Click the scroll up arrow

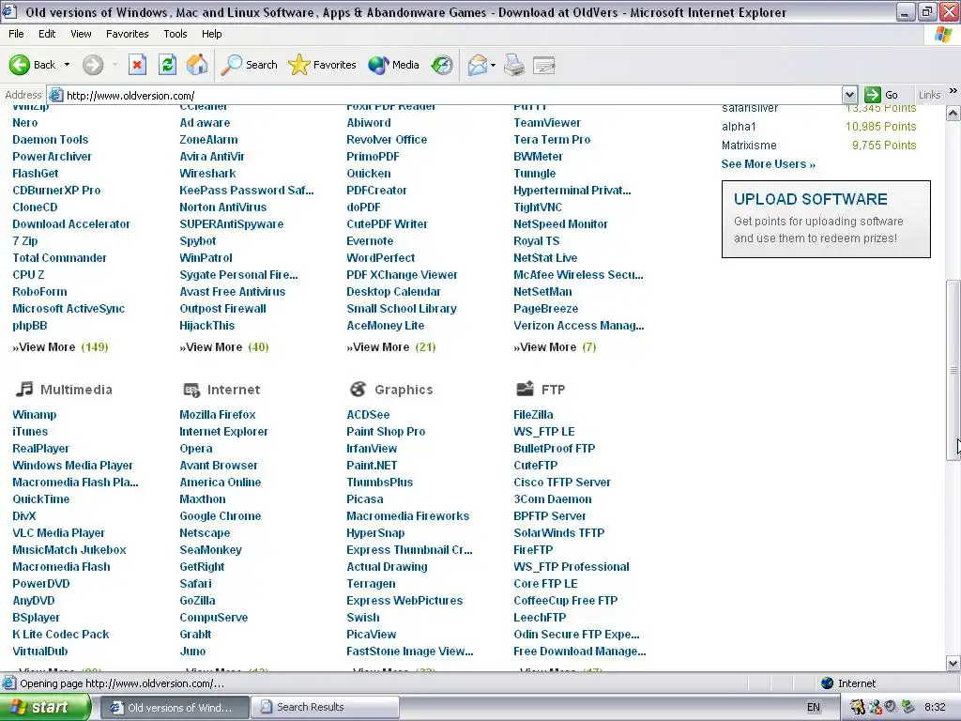click(953, 113)
